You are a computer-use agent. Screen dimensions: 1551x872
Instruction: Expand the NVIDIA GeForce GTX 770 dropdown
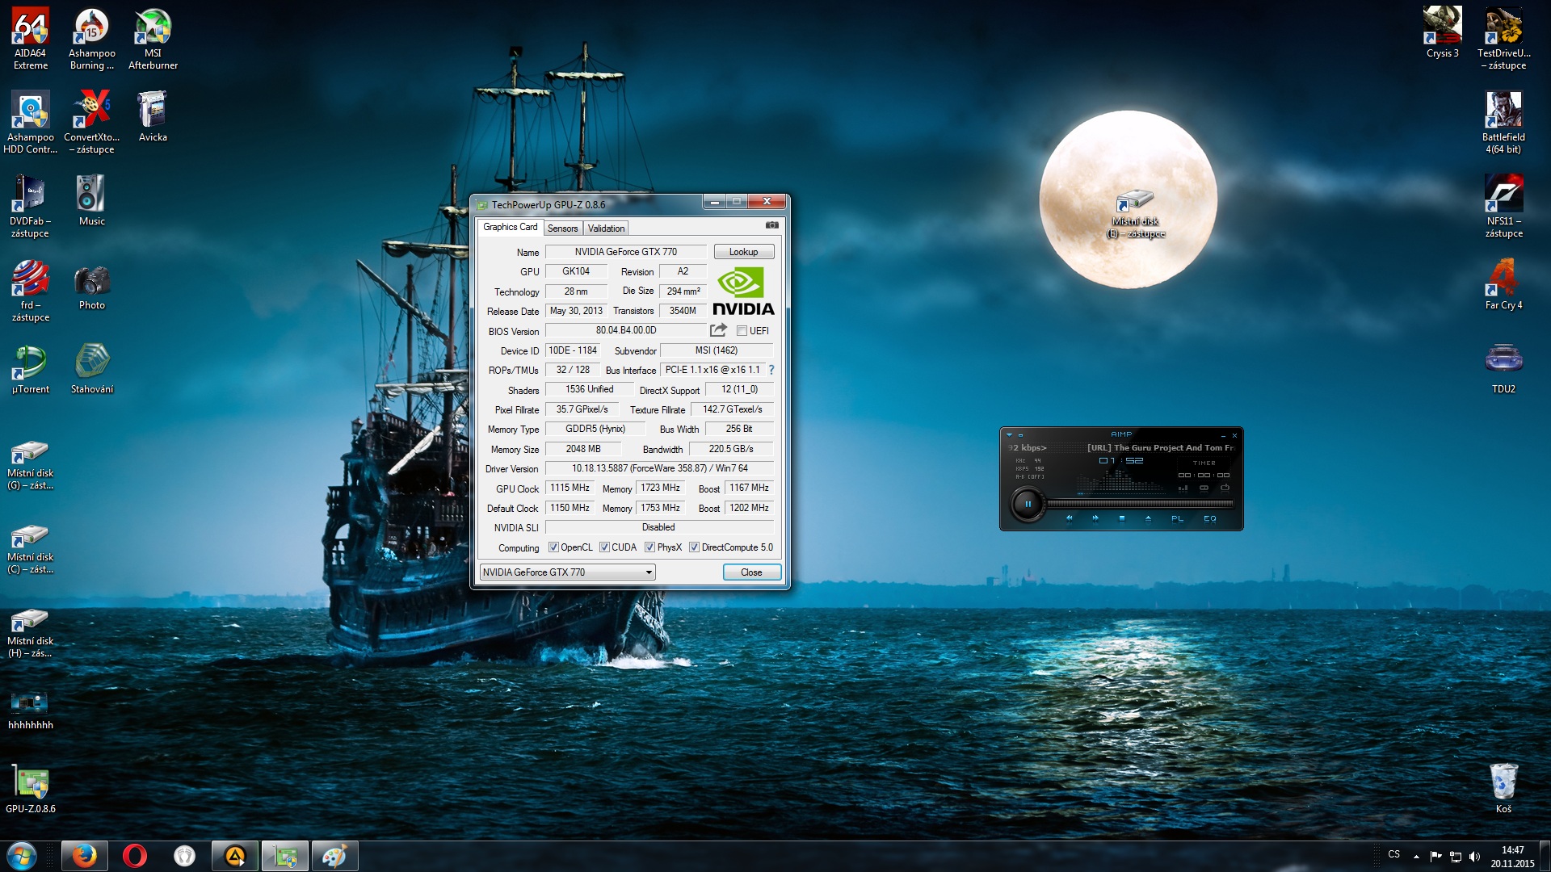pyautogui.click(x=648, y=572)
